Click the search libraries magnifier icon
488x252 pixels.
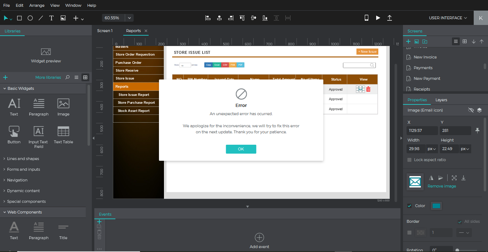click(x=68, y=77)
